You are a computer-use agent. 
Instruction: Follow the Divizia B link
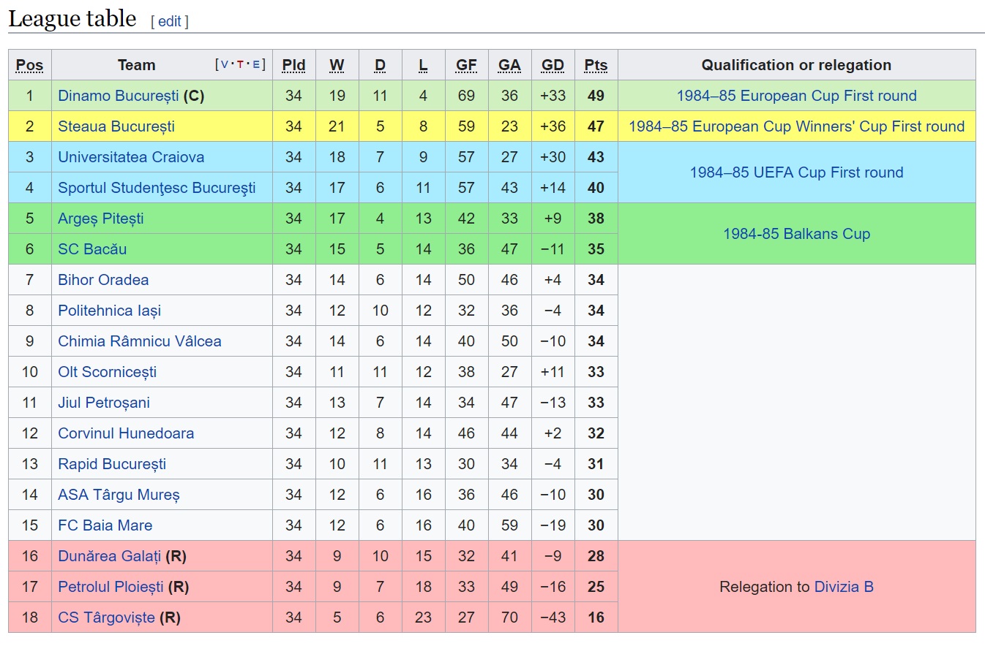coord(844,587)
